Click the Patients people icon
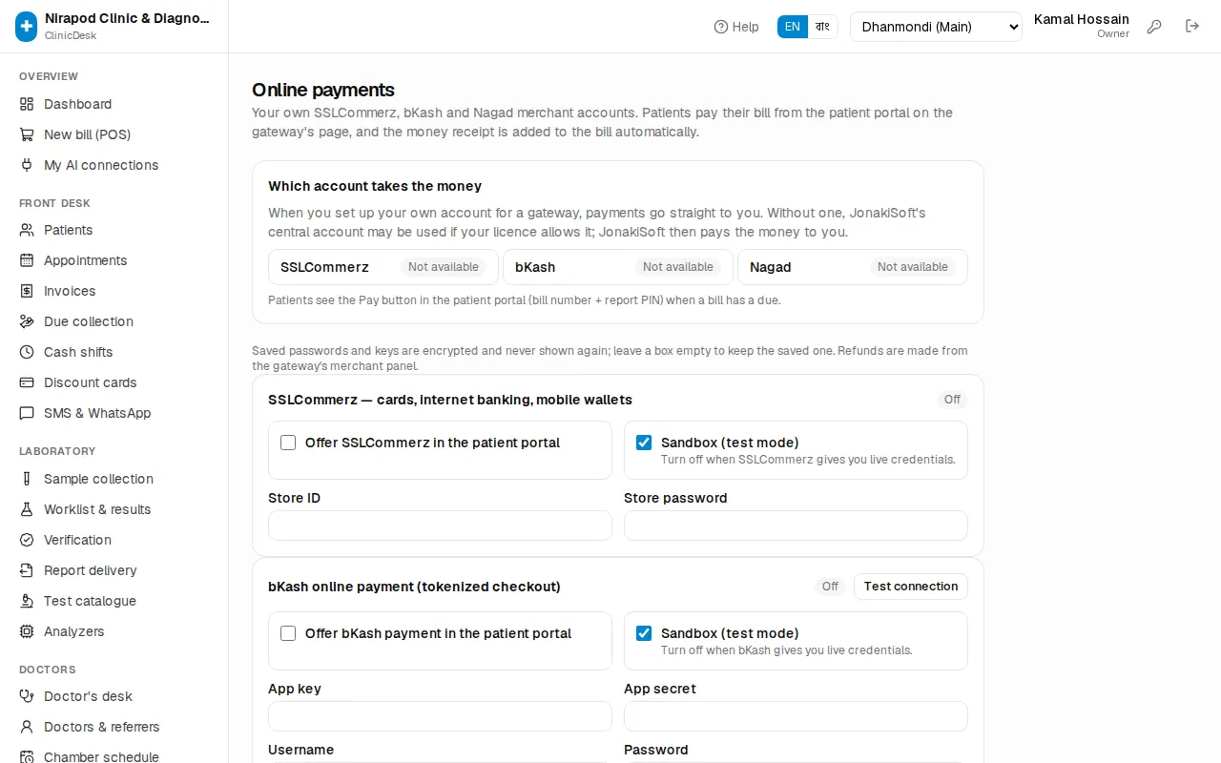 click(x=27, y=230)
